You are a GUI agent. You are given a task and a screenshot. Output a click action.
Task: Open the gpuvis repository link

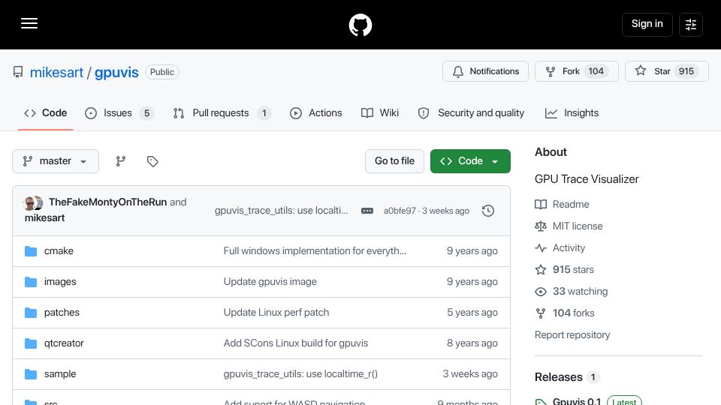(116, 72)
